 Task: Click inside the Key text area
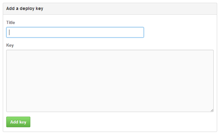(110, 81)
